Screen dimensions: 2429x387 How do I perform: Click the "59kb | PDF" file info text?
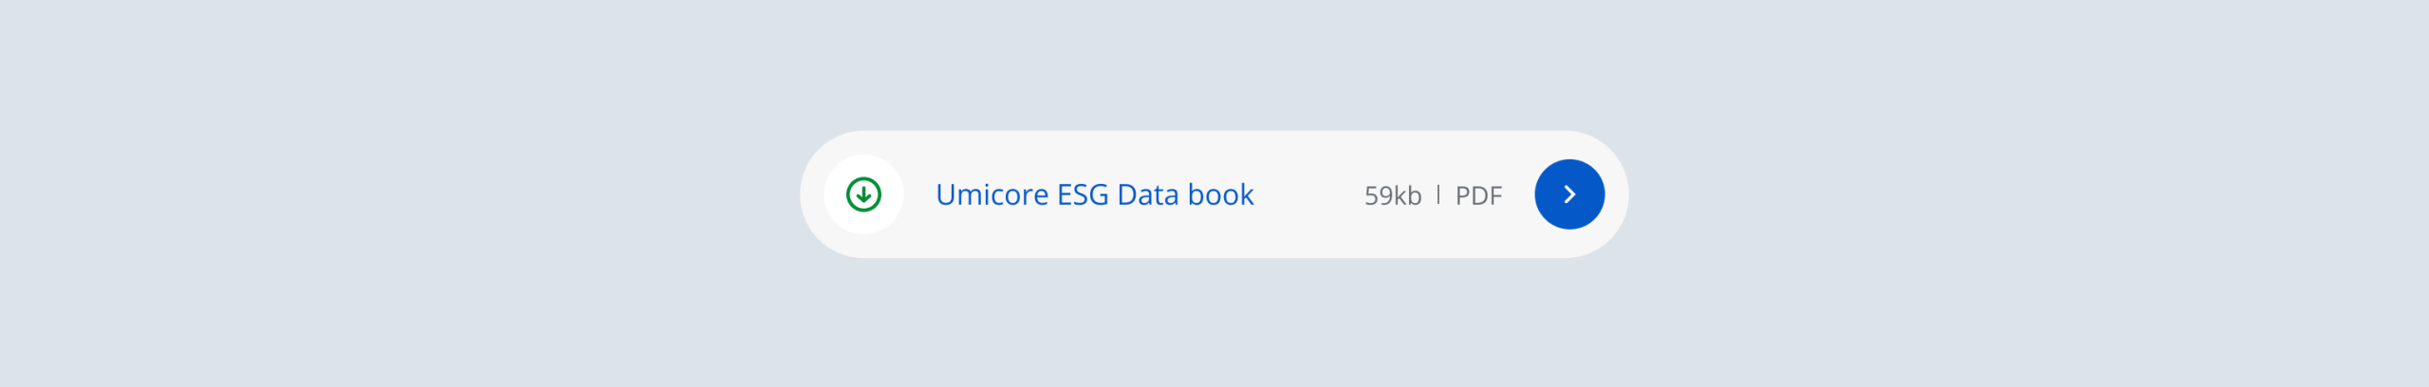pos(1433,195)
